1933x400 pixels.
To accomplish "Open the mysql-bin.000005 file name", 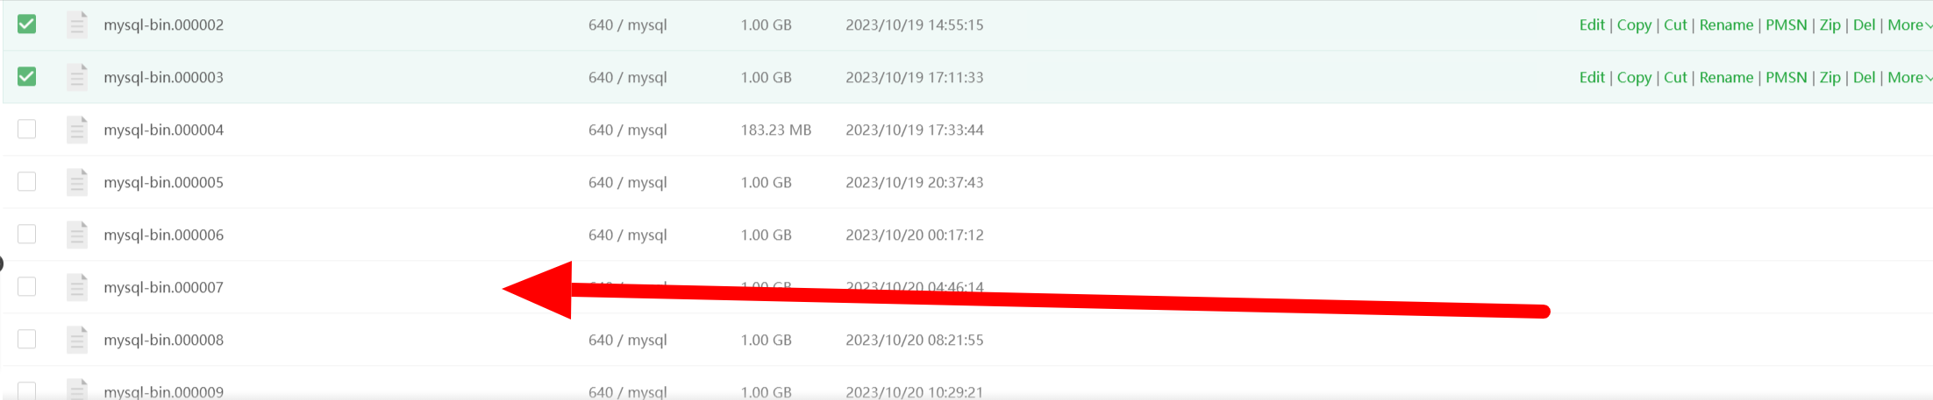I will pyautogui.click(x=163, y=182).
